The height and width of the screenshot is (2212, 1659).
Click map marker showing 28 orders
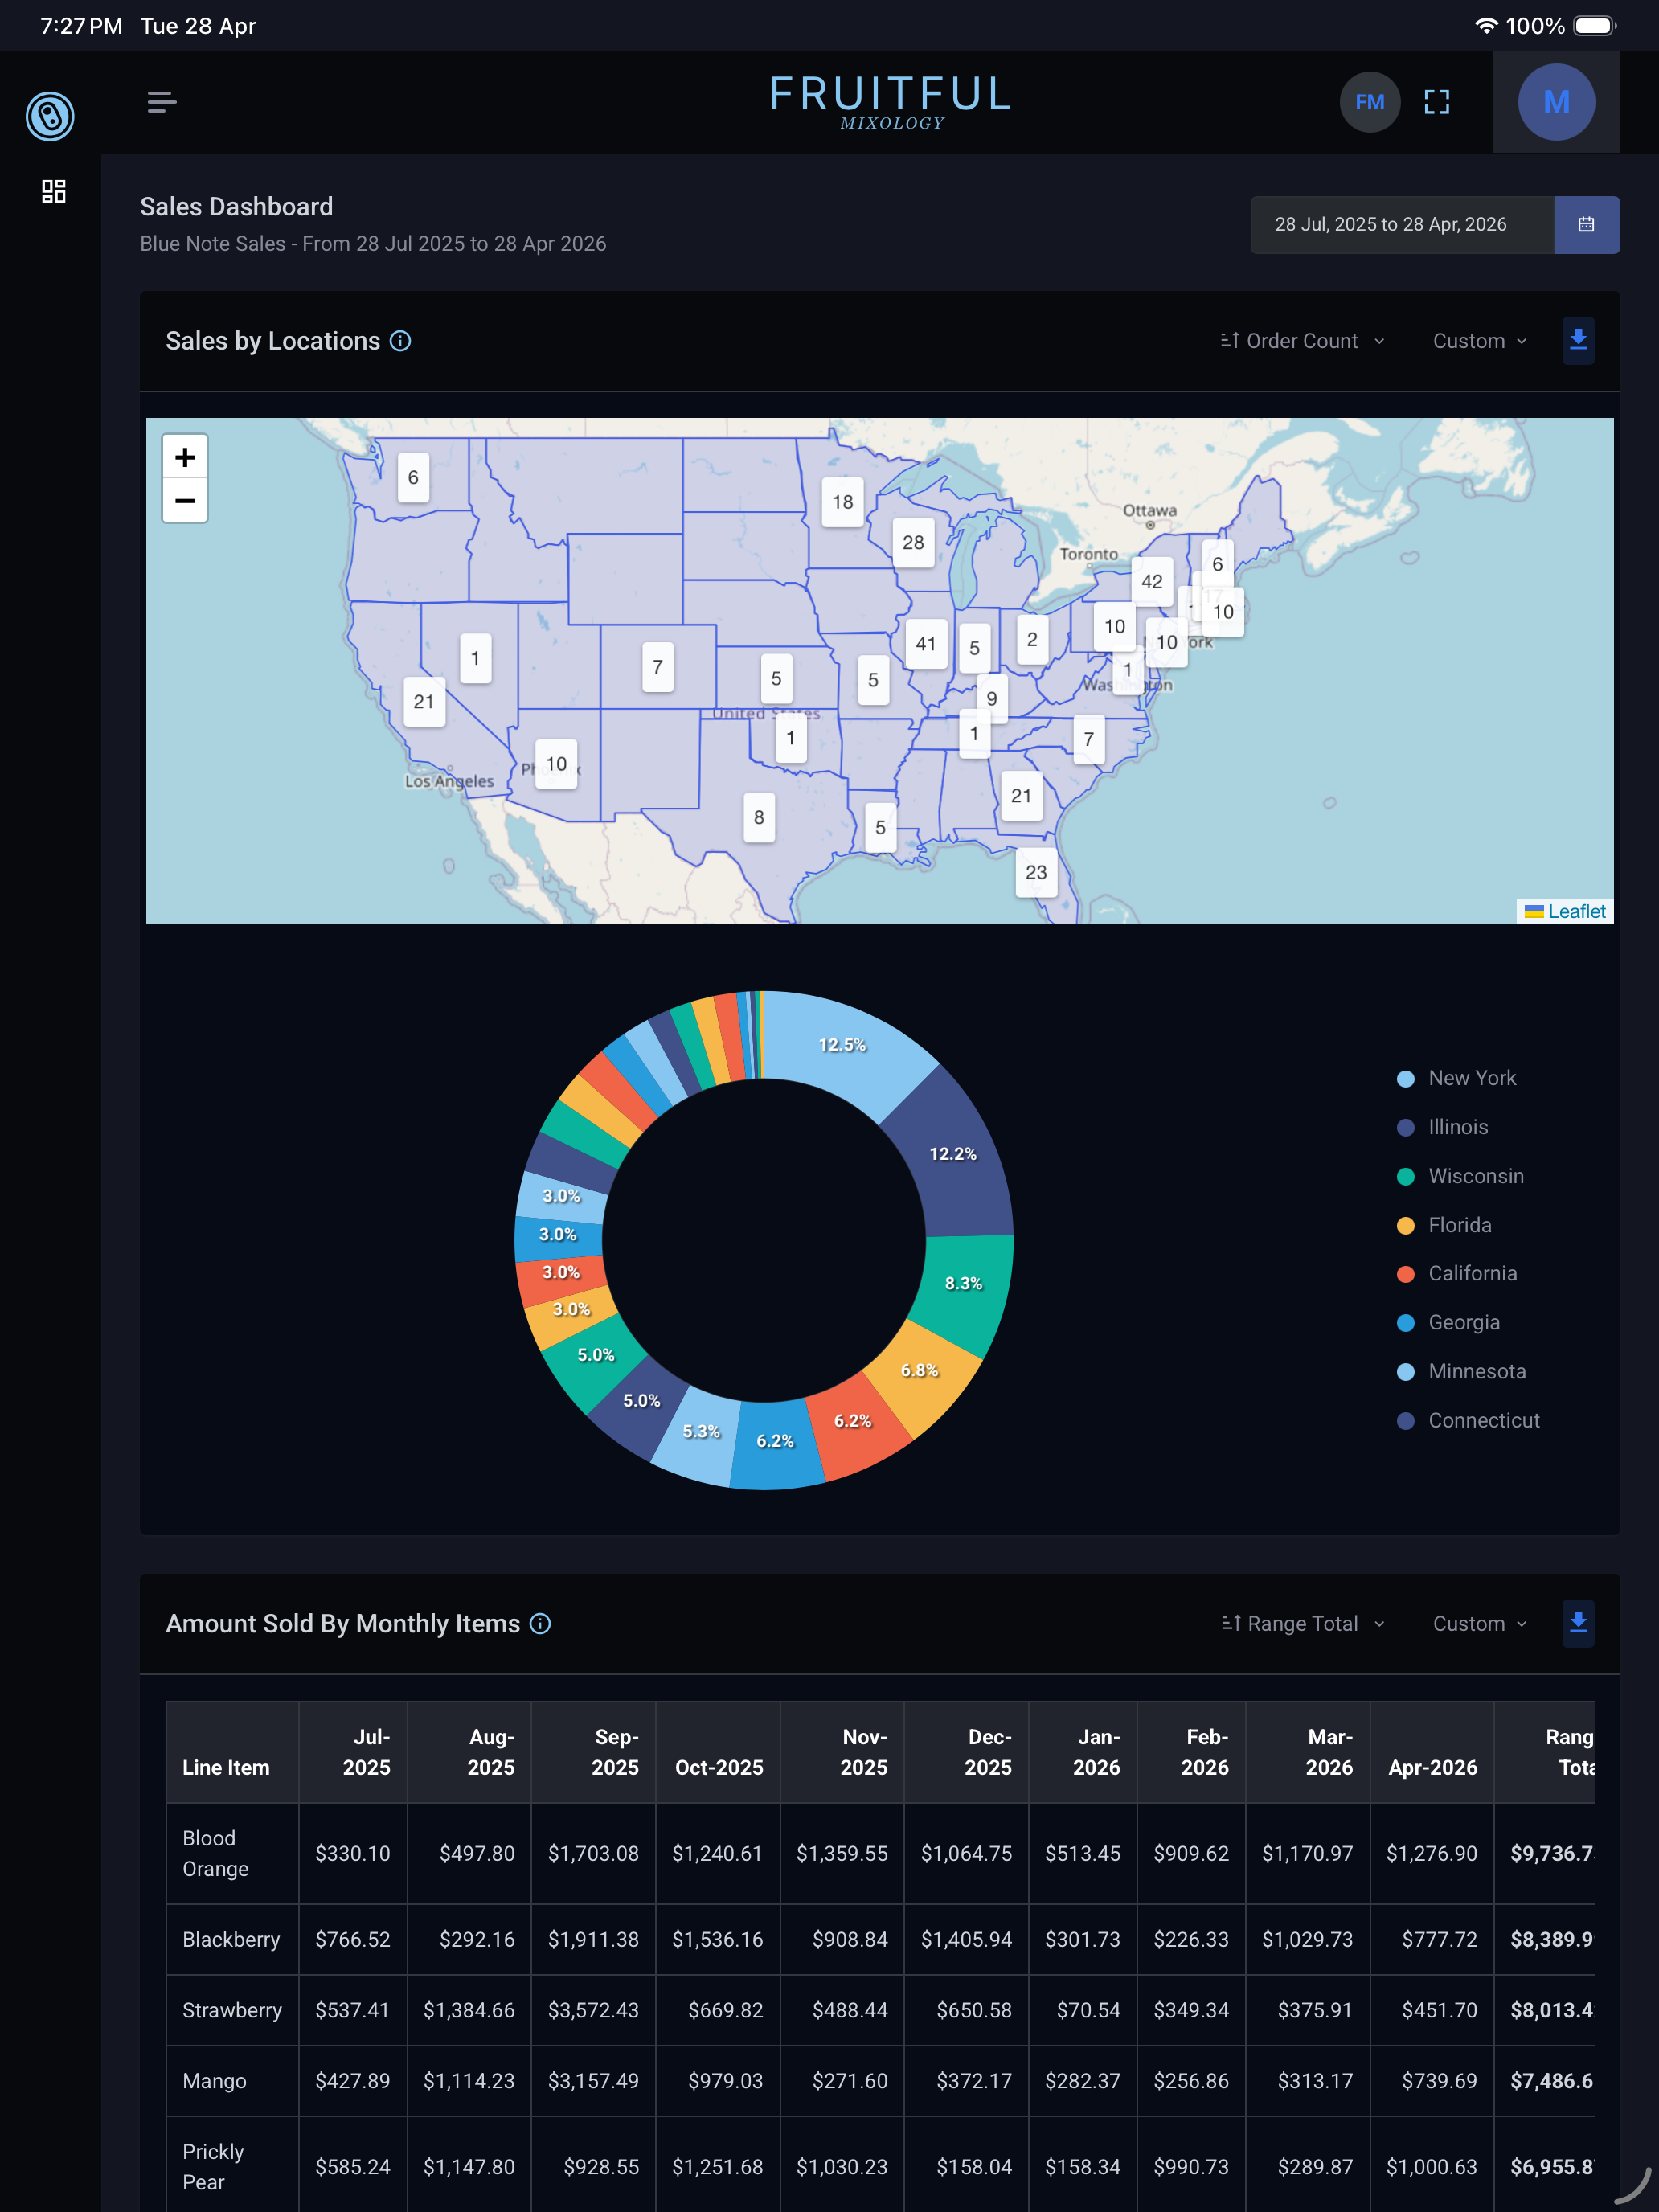(x=913, y=543)
